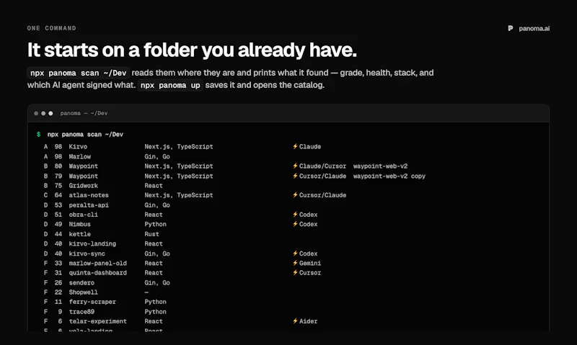Select the 'obra-cli' project name

(84, 215)
